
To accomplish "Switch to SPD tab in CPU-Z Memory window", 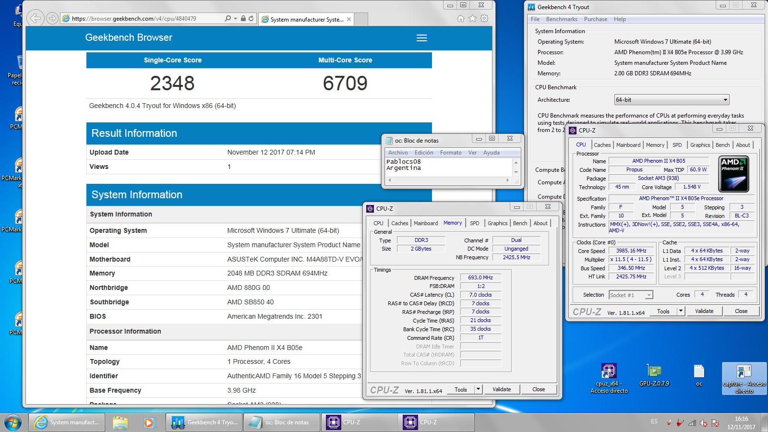I will (x=474, y=223).
